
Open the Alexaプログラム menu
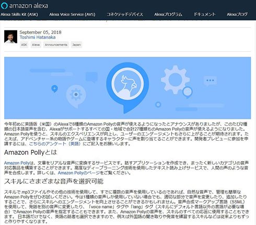point(168,14)
